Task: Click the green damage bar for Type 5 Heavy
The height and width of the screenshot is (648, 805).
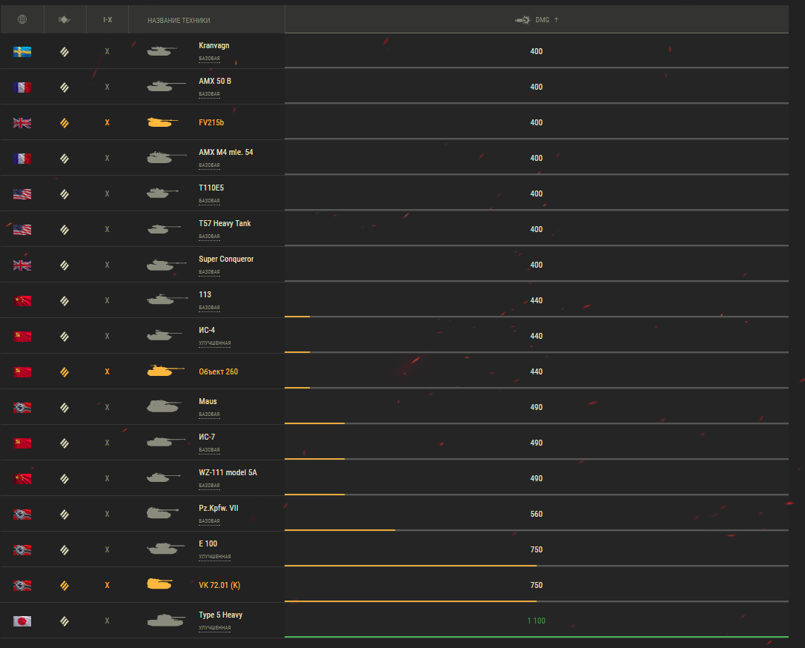Action: pos(537,637)
